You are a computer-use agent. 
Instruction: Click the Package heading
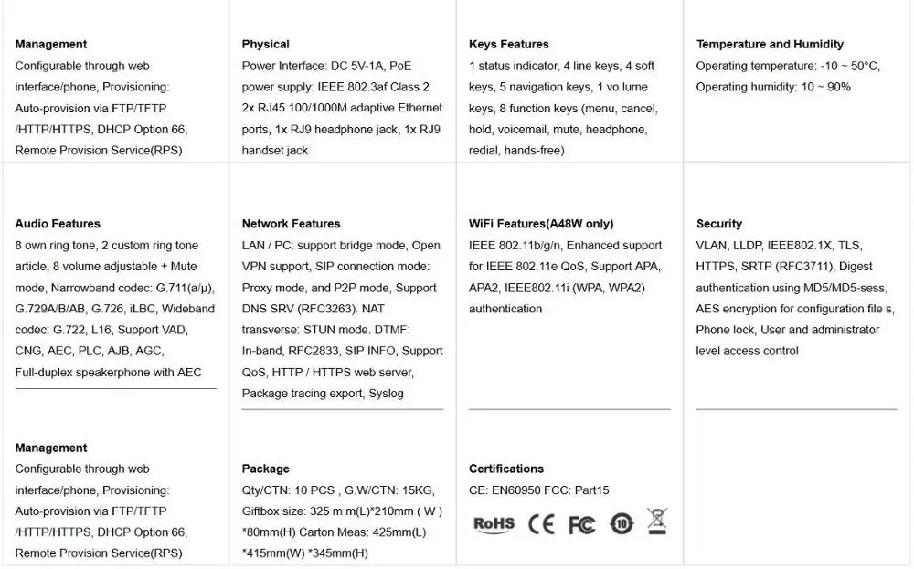(265, 469)
